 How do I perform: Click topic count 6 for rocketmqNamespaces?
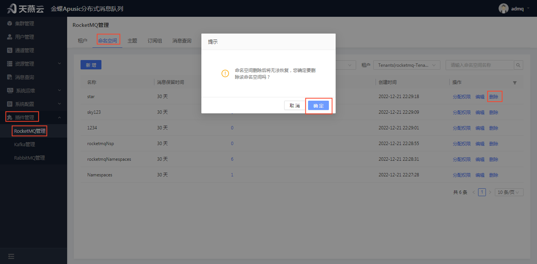click(232, 159)
